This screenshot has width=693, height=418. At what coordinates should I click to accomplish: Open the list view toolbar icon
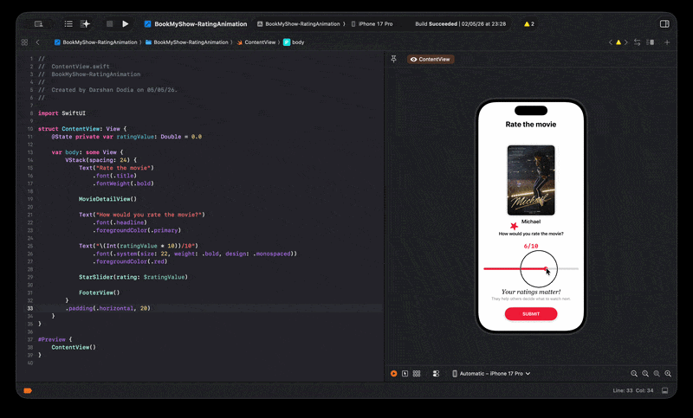coord(68,24)
